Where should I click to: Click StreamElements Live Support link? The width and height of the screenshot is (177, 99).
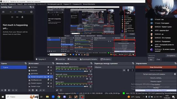(156, 90)
